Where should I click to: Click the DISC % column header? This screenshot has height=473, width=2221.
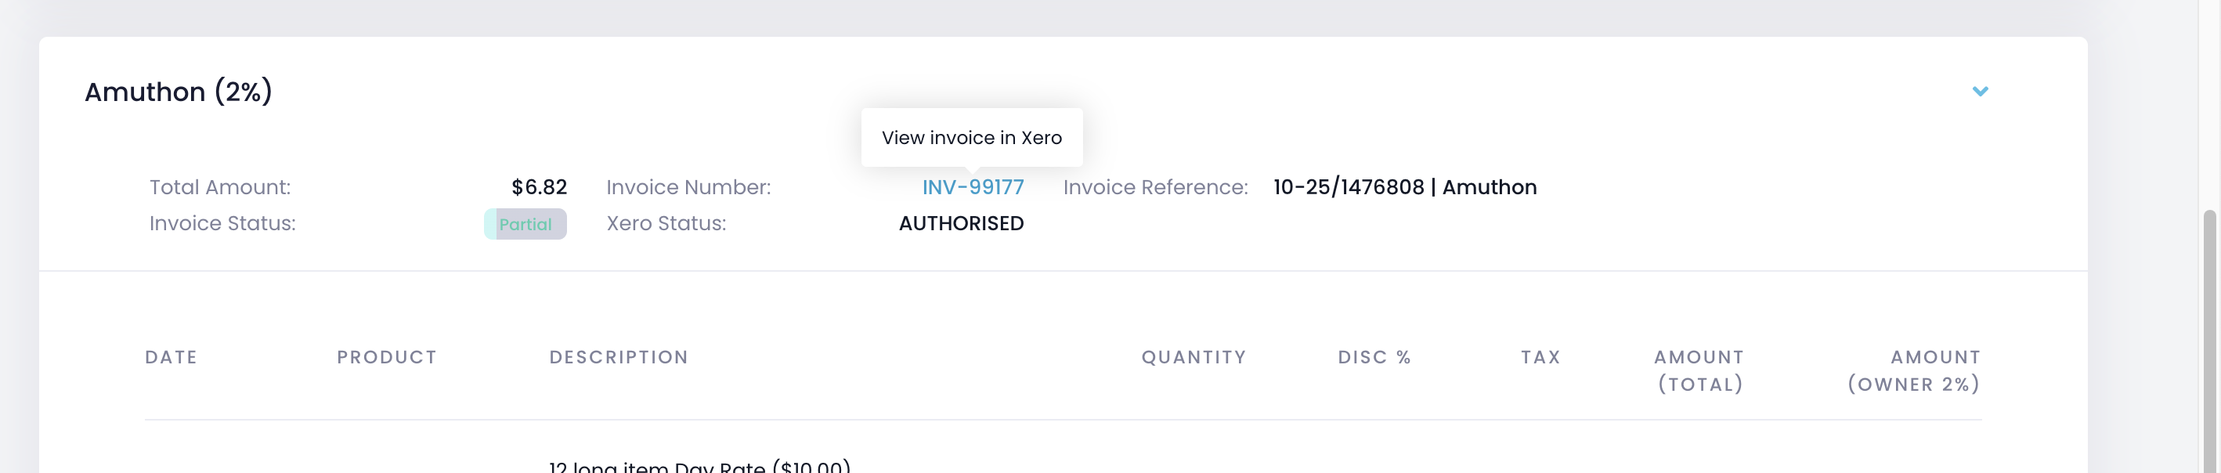[1374, 356]
